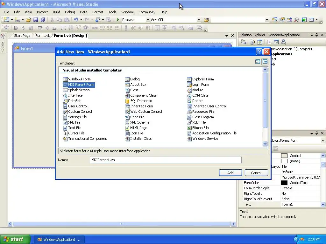Select the Module template

click(x=195, y=90)
